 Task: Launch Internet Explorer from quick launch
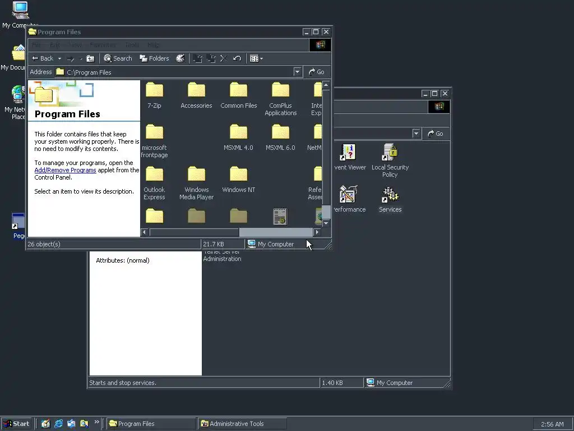point(58,424)
